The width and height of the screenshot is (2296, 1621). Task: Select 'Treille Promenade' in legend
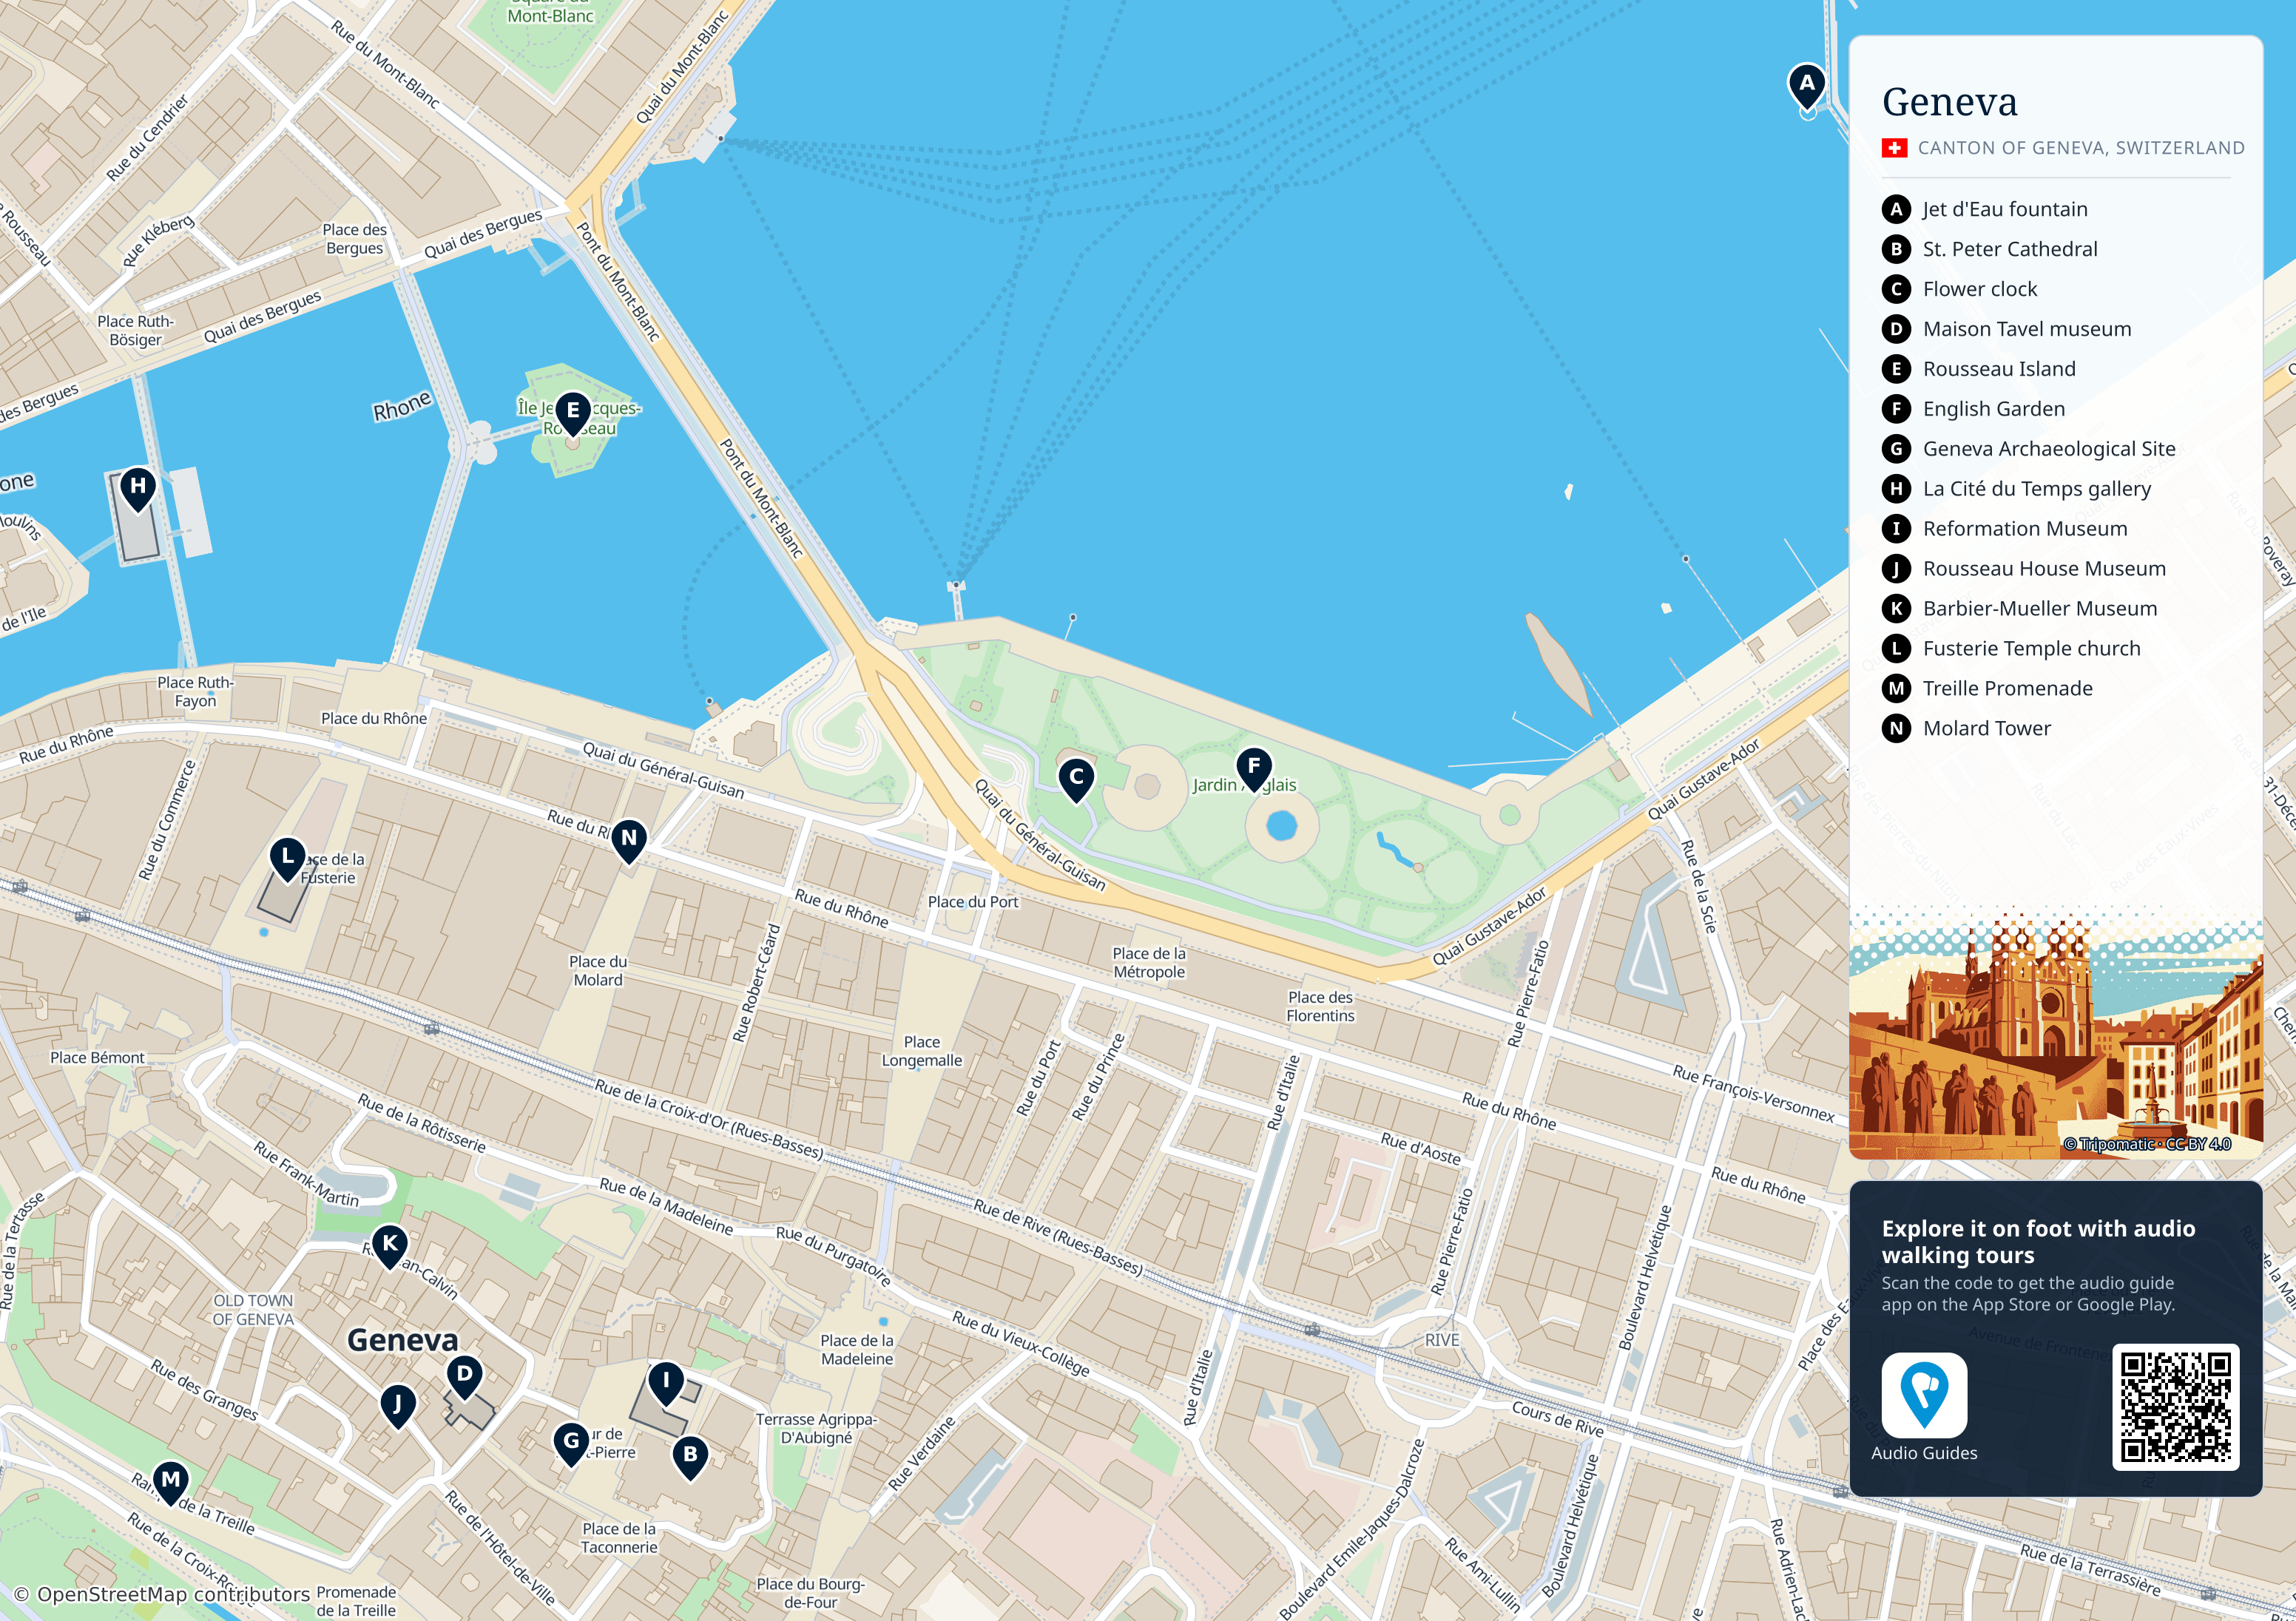[x=2008, y=689]
